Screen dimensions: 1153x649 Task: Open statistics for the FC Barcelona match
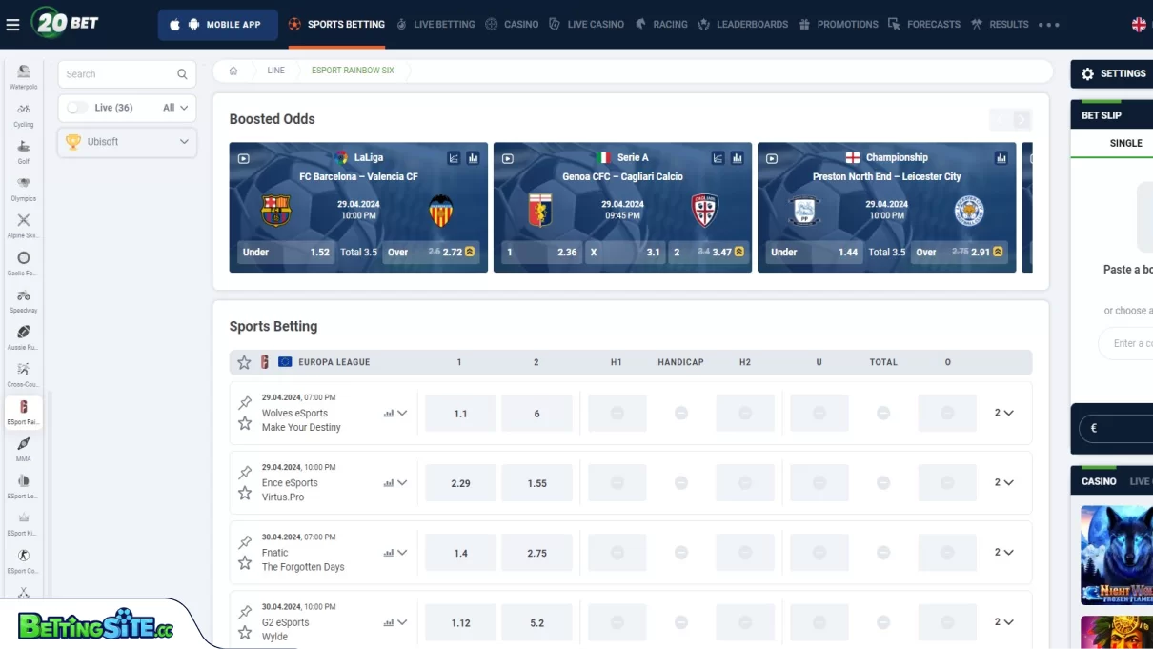point(474,157)
